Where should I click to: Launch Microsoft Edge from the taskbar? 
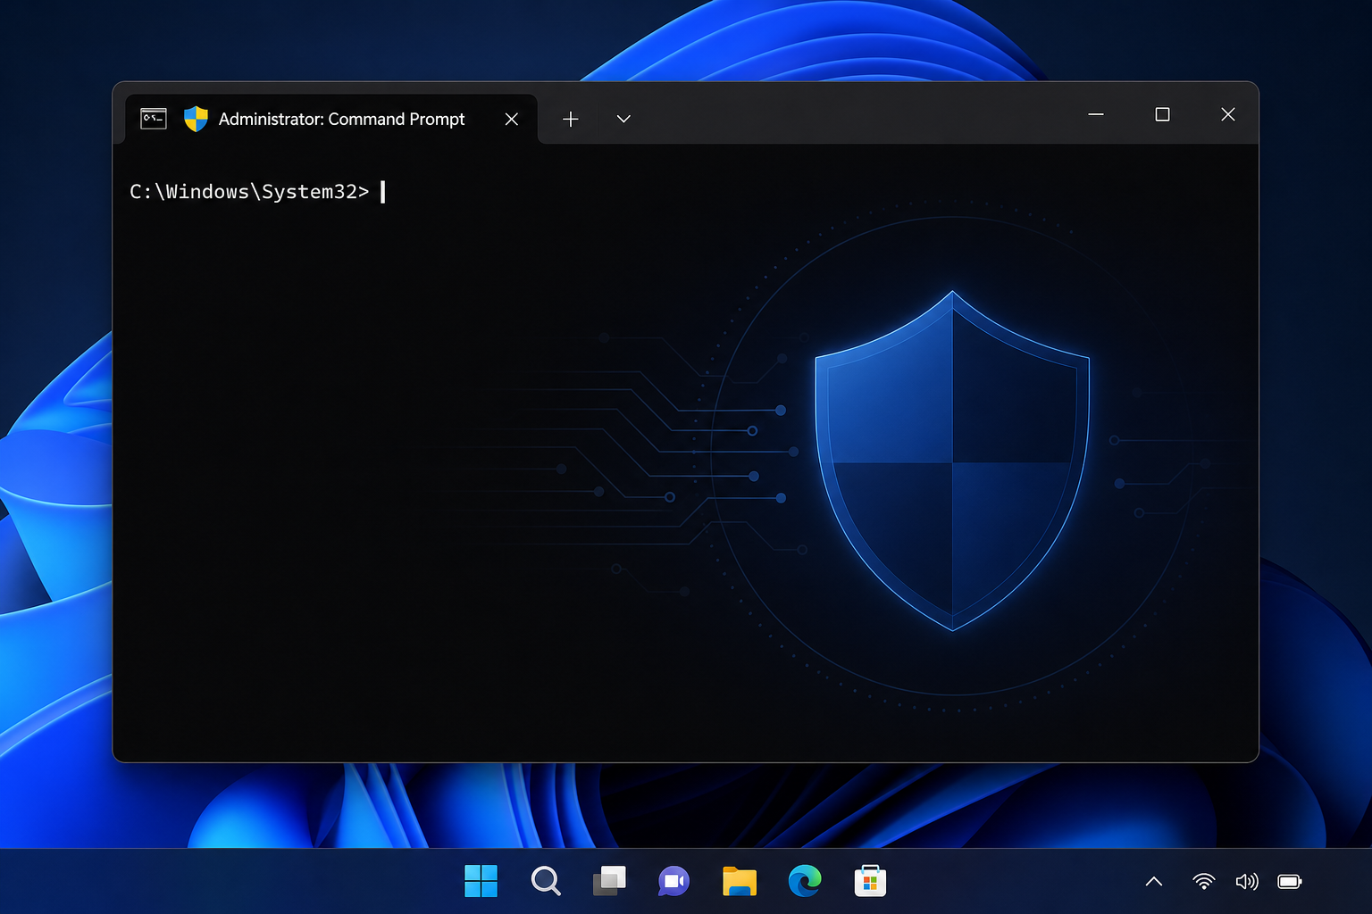point(805,881)
